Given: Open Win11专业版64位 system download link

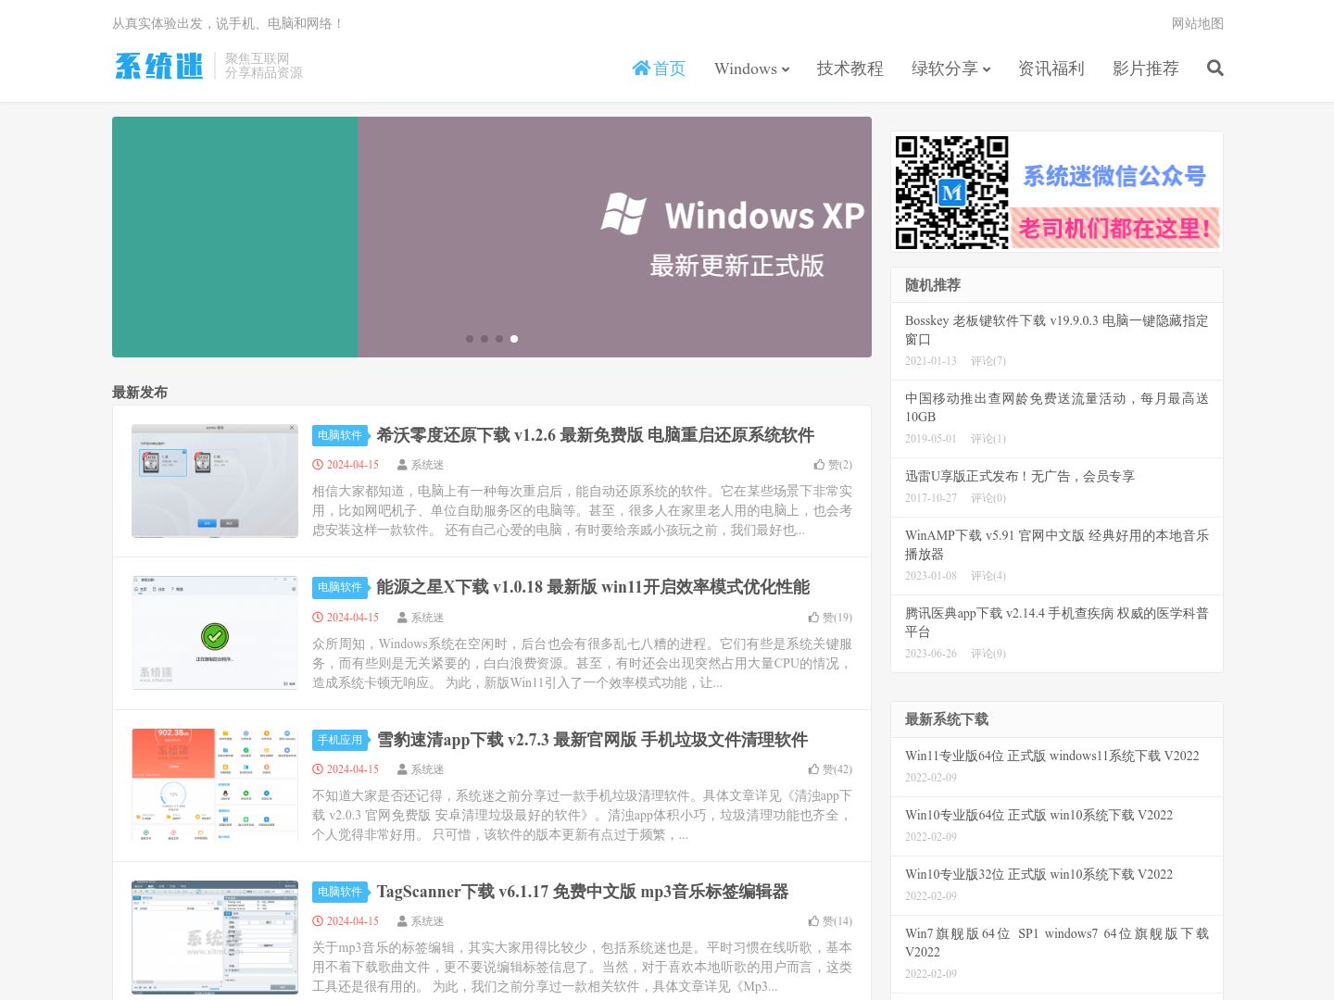Looking at the screenshot, I should click(1051, 756).
